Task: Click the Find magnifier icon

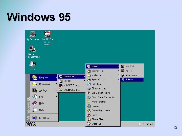Action: coord(35,97)
